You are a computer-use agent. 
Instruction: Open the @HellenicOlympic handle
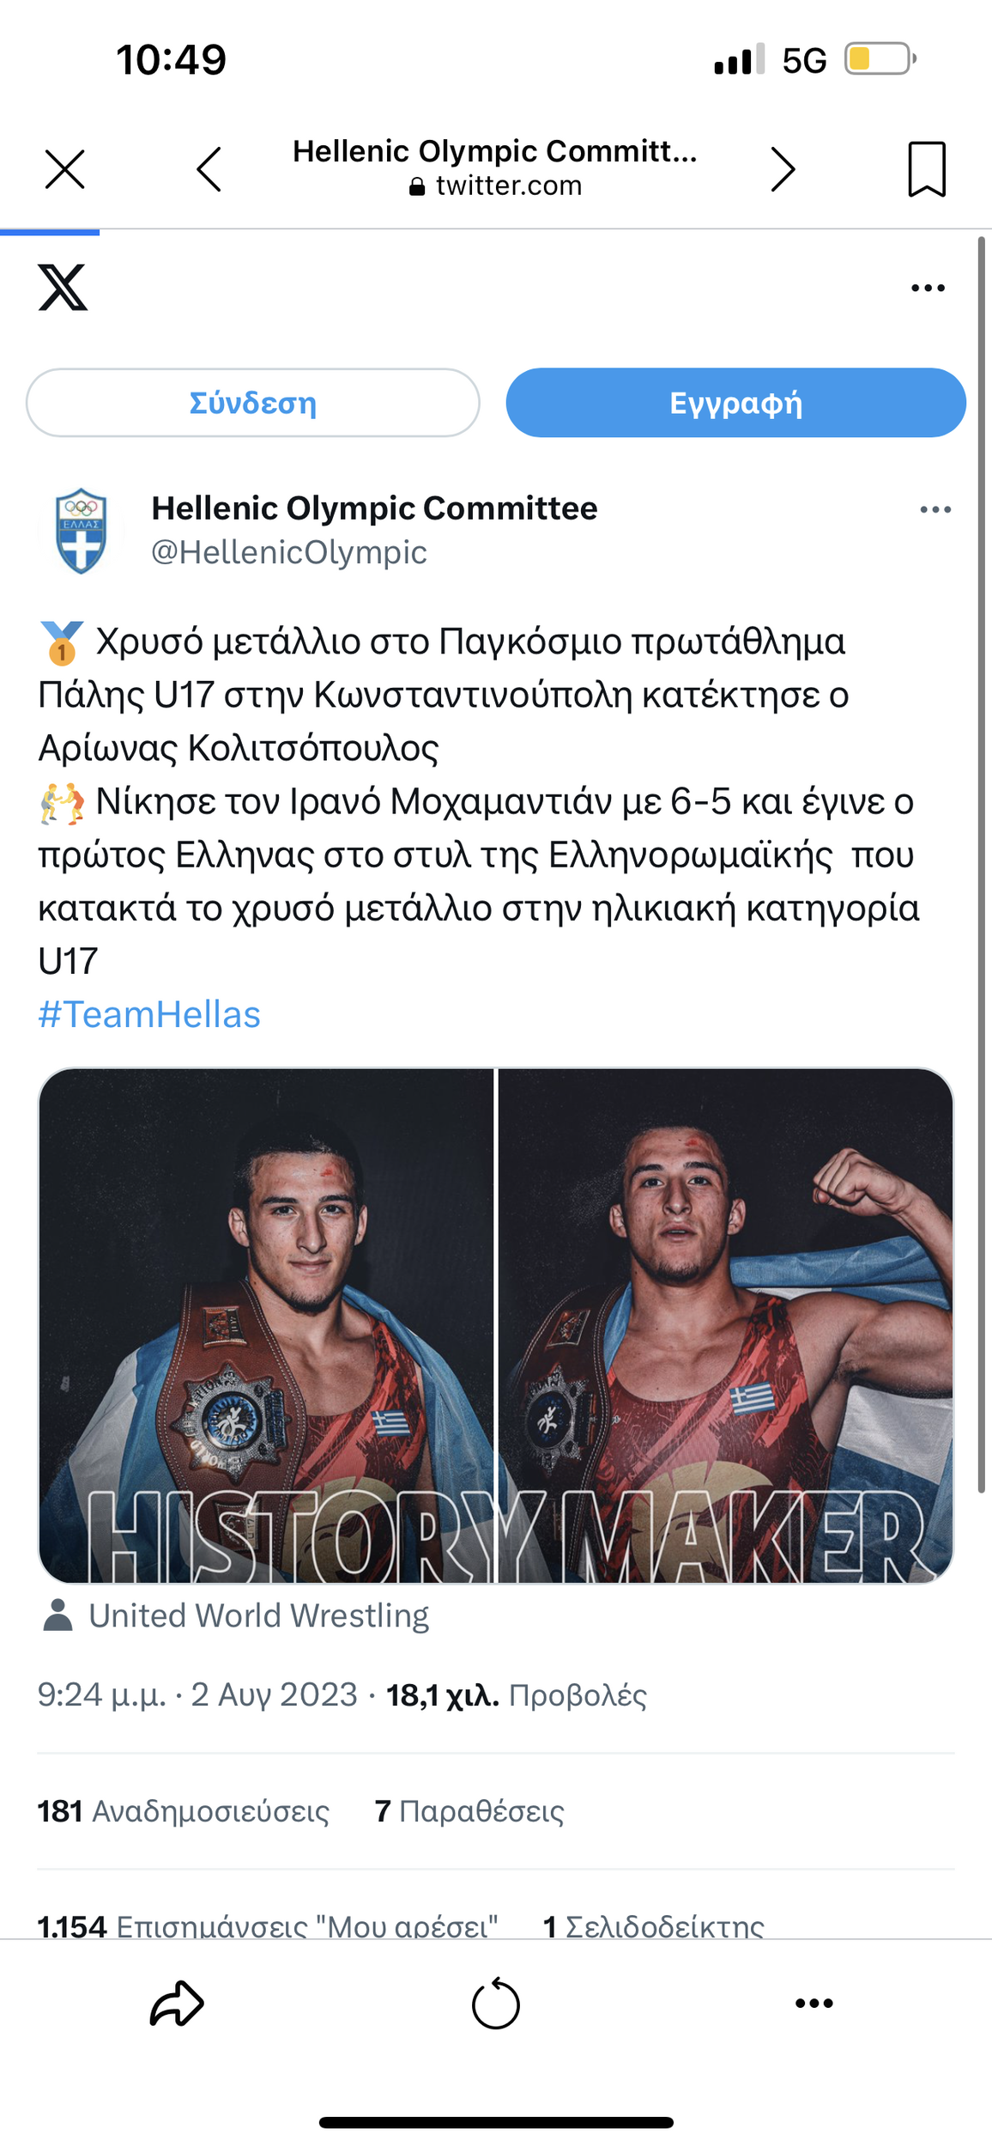pos(289,552)
